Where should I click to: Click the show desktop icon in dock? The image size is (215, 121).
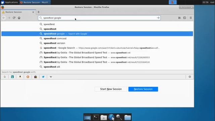(x=87, y=118)
